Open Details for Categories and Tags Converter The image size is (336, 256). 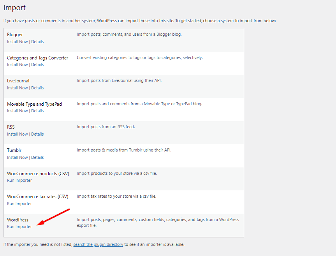[37, 64]
